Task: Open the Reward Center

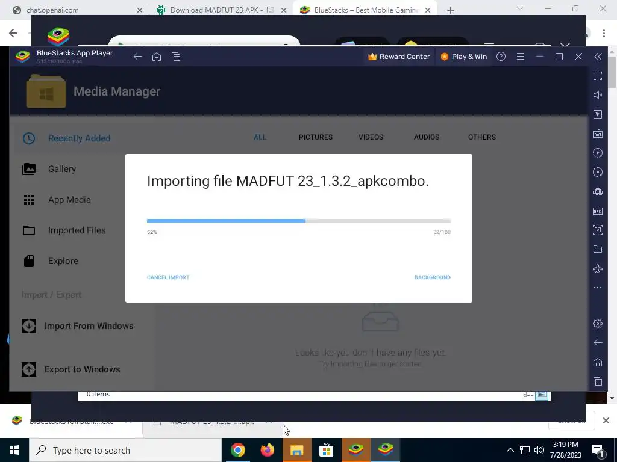Action: click(x=399, y=57)
